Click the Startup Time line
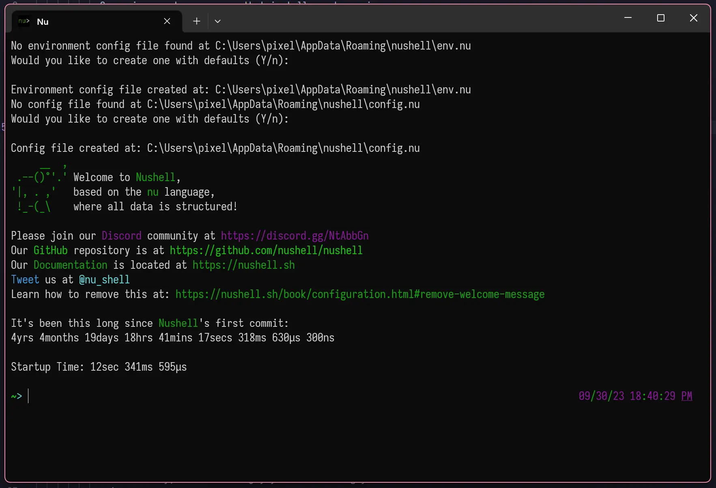This screenshot has height=488, width=716. pyautogui.click(x=99, y=367)
